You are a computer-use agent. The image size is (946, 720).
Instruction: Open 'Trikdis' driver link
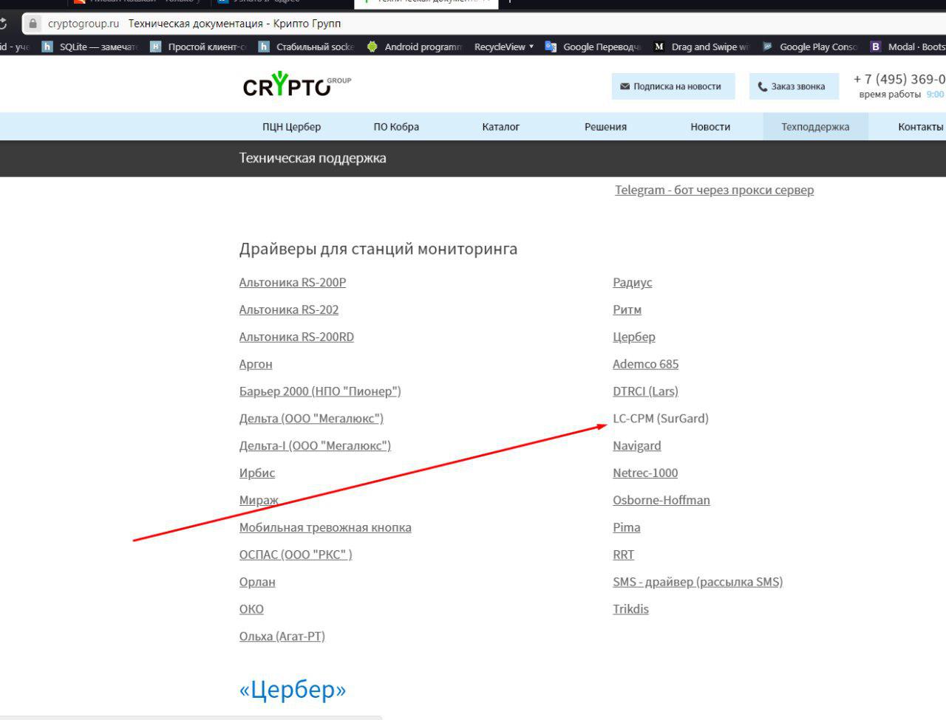point(630,609)
